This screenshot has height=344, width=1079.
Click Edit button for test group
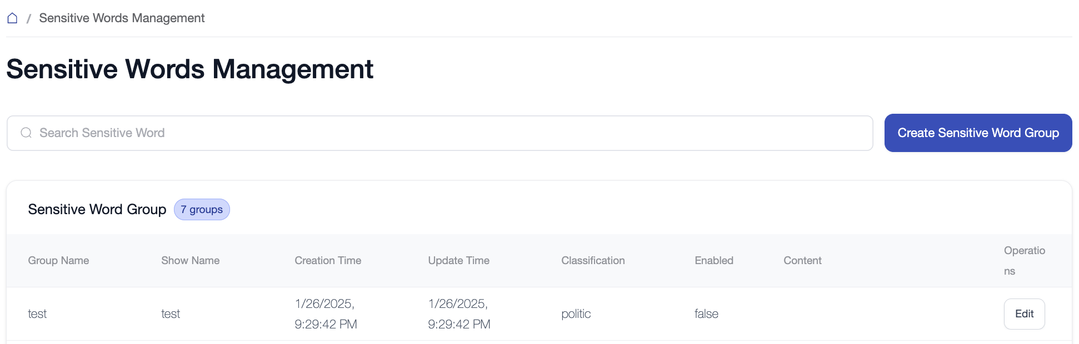tap(1023, 314)
